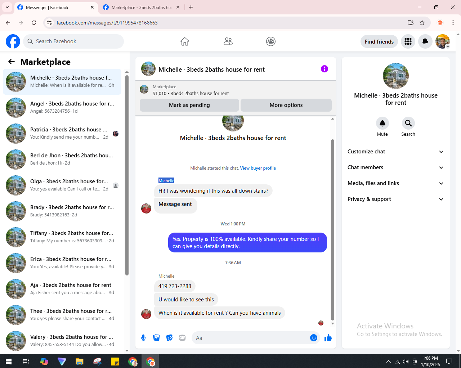Switch to the Marketplace 3beds 2baths tab

click(141, 7)
